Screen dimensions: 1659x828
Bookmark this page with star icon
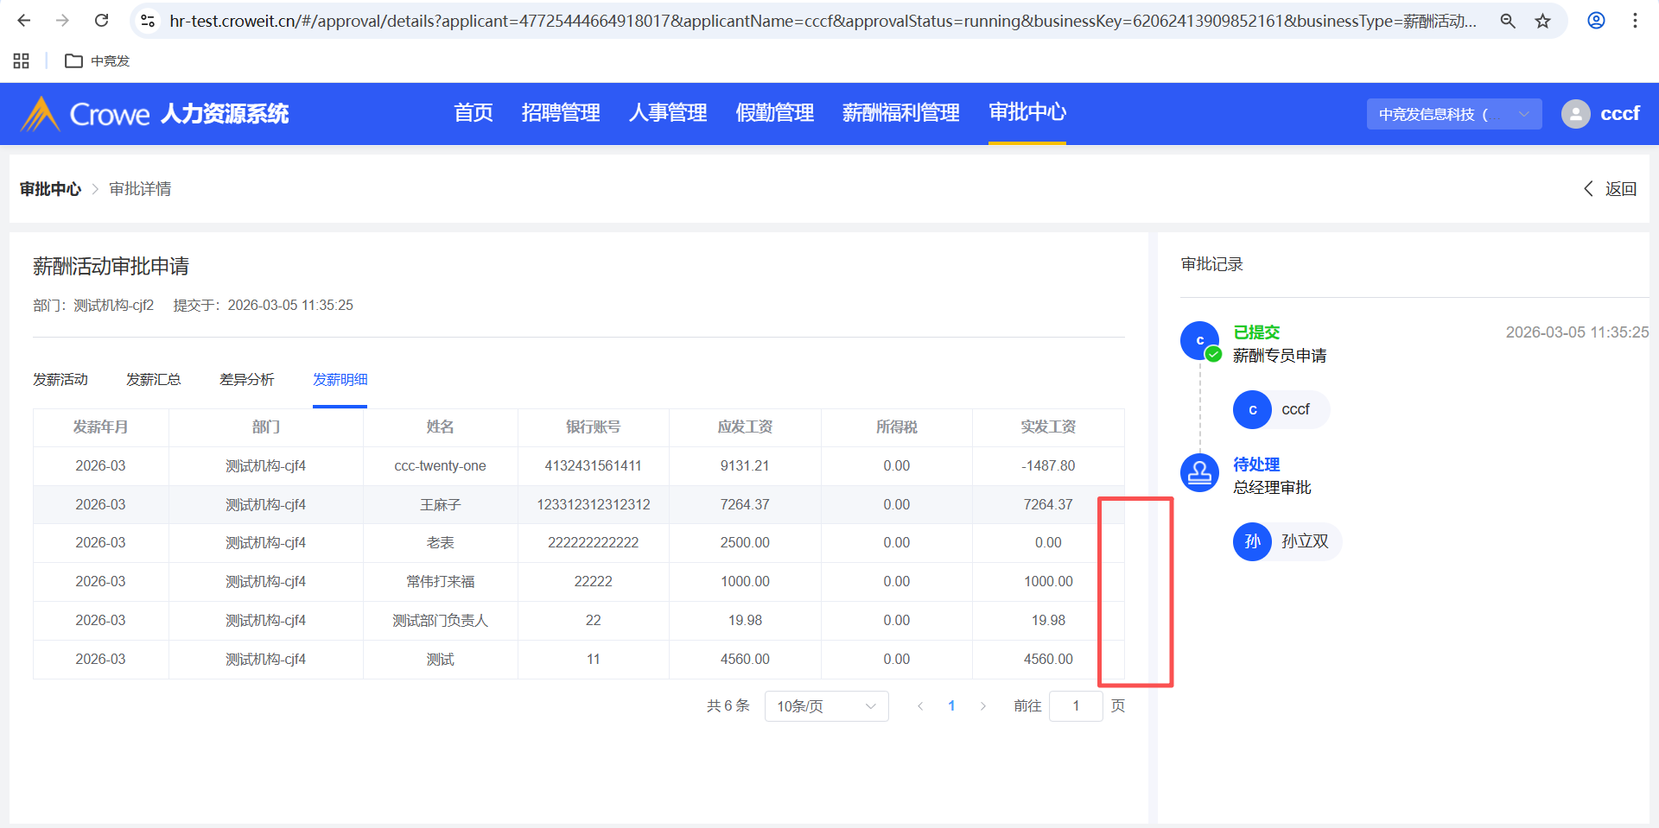[x=1542, y=21]
